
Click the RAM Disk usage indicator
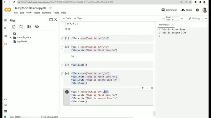click(172, 18)
